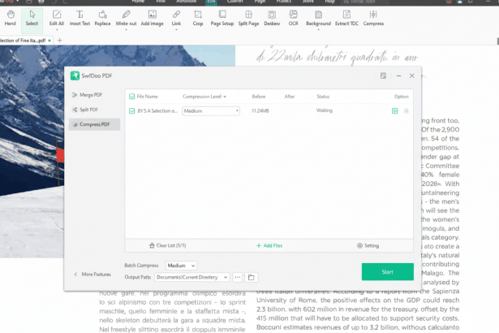Image resolution: width=499 pixels, height=333 pixels.
Task: Select the Hand tool
Action: pyautogui.click(x=10, y=18)
